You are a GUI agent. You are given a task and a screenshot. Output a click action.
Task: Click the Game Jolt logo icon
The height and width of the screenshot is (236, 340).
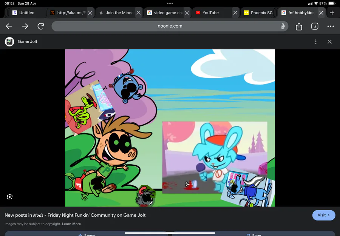pos(9,42)
